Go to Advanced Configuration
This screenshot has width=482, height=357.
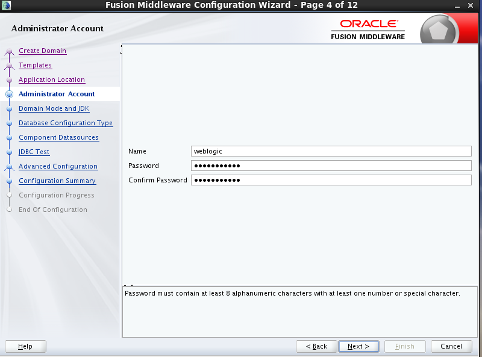(x=58, y=166)
